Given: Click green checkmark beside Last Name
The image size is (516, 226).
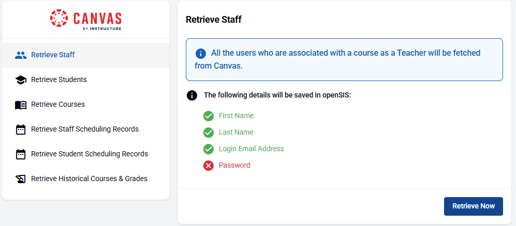Looking at the screenshot, I should pos(209,133).
